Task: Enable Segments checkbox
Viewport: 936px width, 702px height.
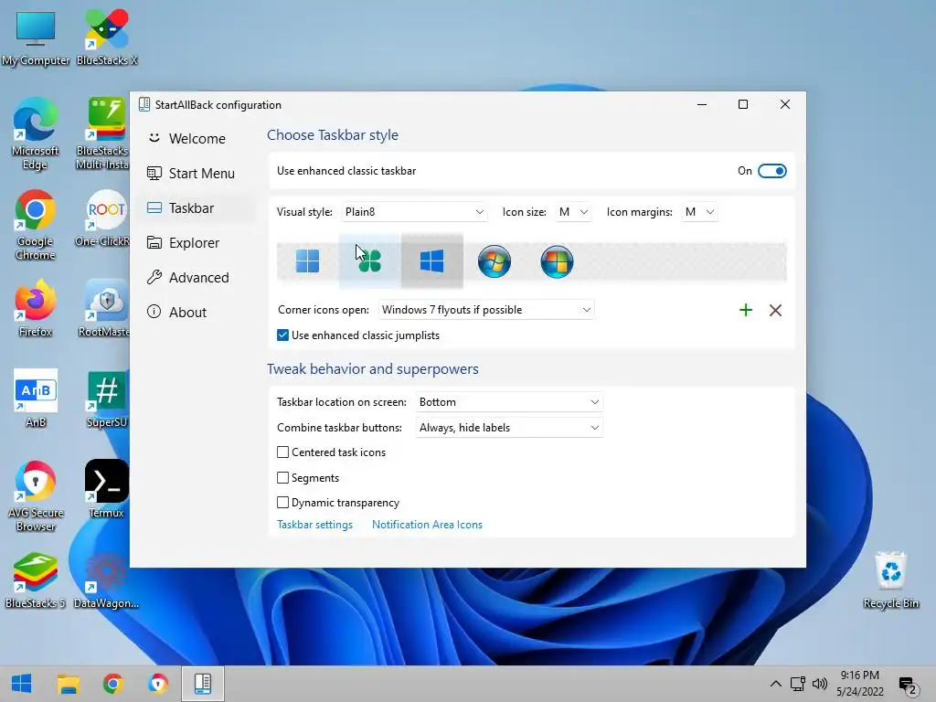Action: click(x=283, y=477)
